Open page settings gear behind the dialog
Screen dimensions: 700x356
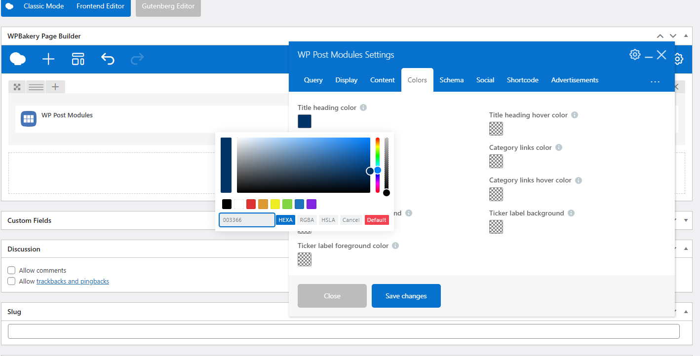(x=679, y=59)
